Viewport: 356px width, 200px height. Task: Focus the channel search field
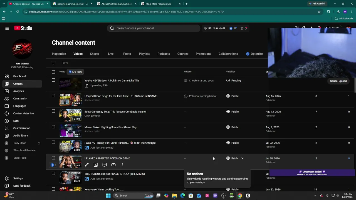click(154, 28)
